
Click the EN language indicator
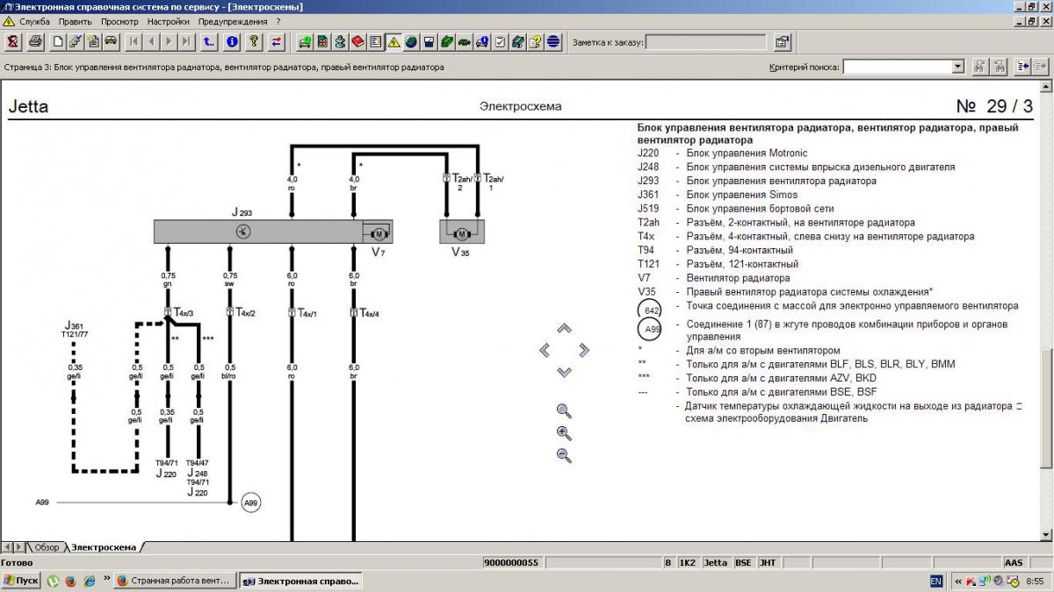[936, 581]
